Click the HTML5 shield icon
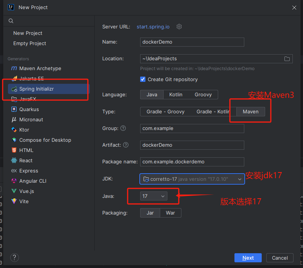The image size is (303, 268). [14, 150]
